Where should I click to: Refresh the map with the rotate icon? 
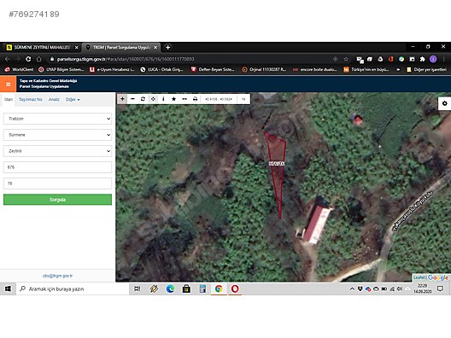[143, 99]
